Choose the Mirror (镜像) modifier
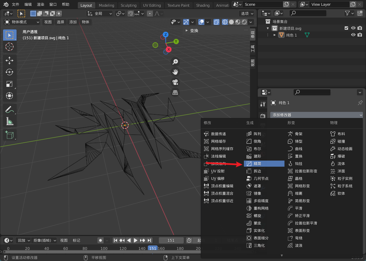This screenshot has width=366, height=261. click(x=264, y=193)
